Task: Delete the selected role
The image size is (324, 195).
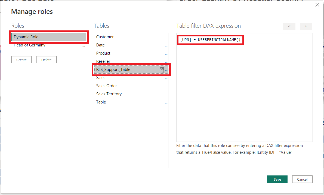Action: [x=46, y=59]
